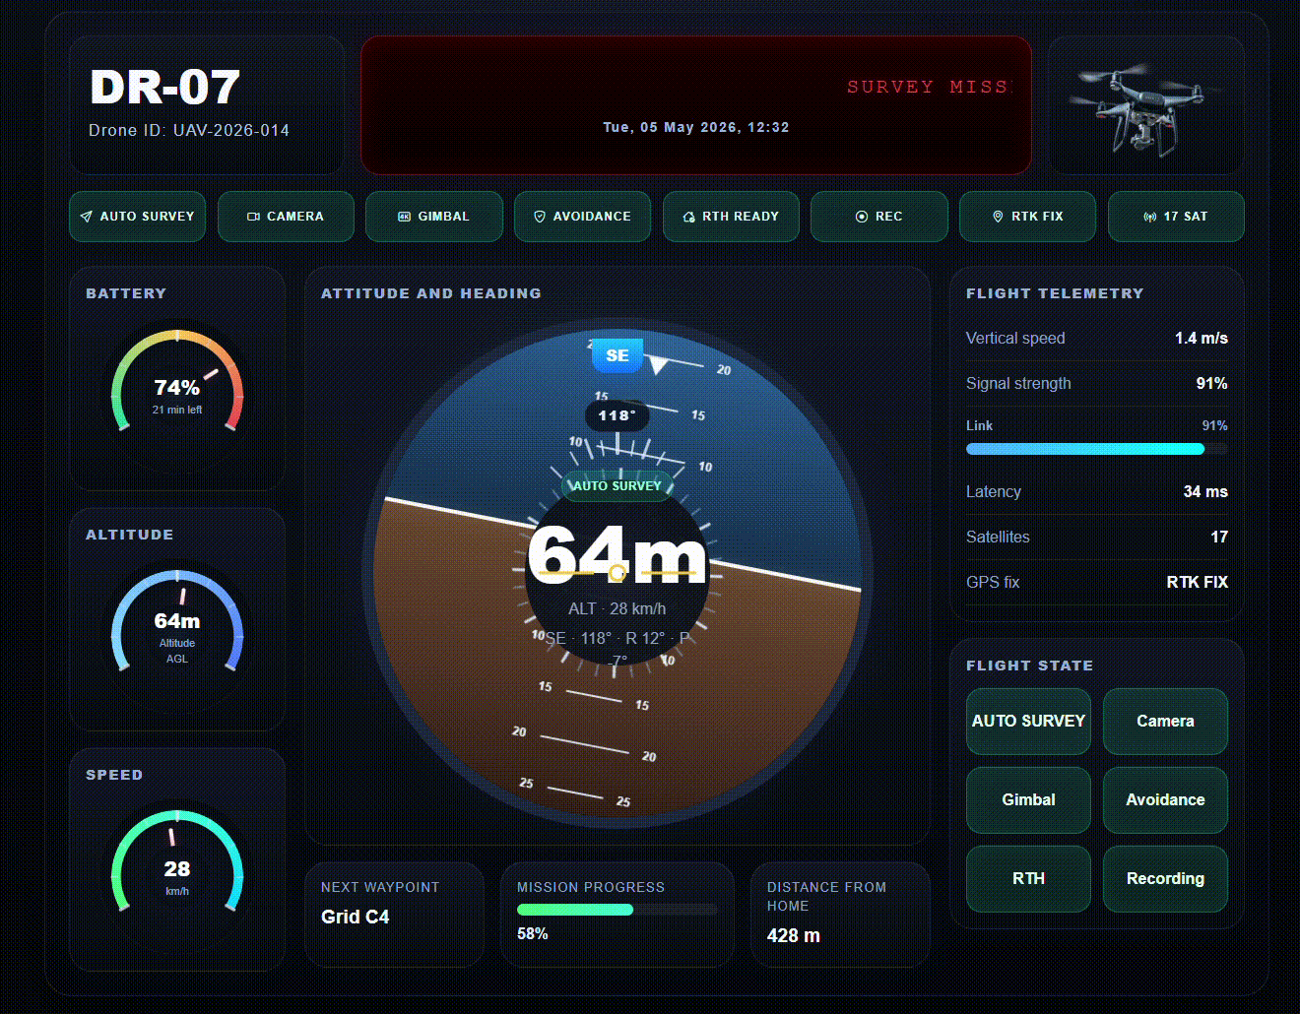
Task: Toggle the RTH flight state button
Action: click(x=1028, y=879)
